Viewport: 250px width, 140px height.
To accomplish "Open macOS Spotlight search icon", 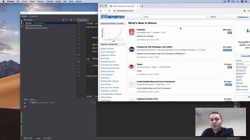I will pyautogui.click(x=237, y=2).
